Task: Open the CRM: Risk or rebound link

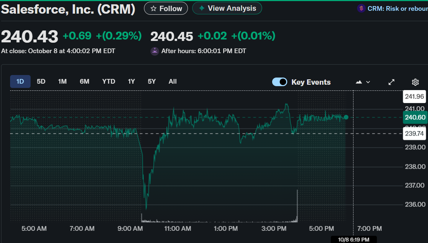Action: coord(397,9)
